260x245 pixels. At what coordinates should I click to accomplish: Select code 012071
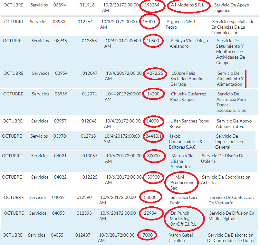(90, 94)
